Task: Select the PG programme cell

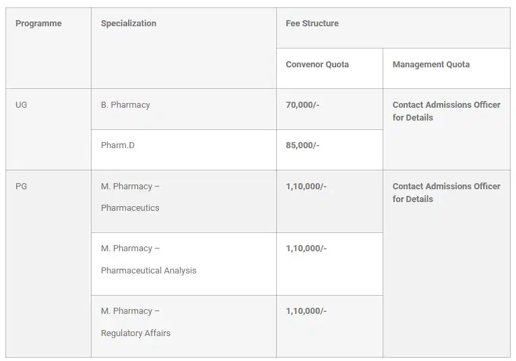Action: [x=22, y=187]
